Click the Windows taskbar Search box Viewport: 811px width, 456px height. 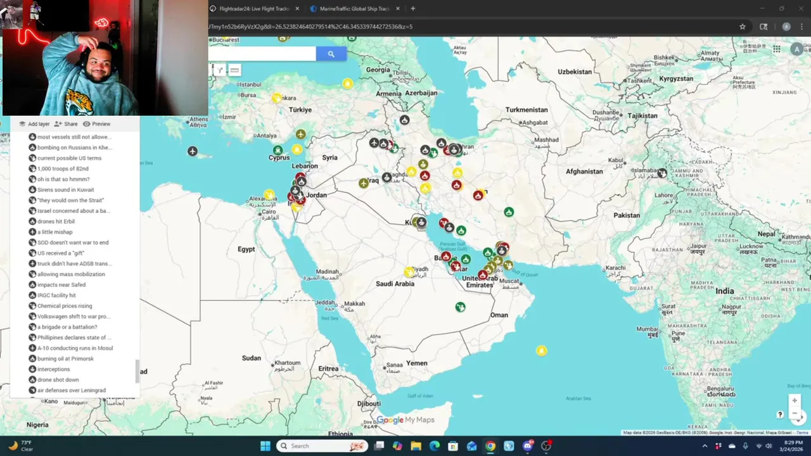click(x=322, y=446)
